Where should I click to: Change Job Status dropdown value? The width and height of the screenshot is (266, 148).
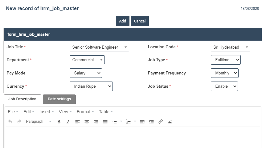[224, 86]
